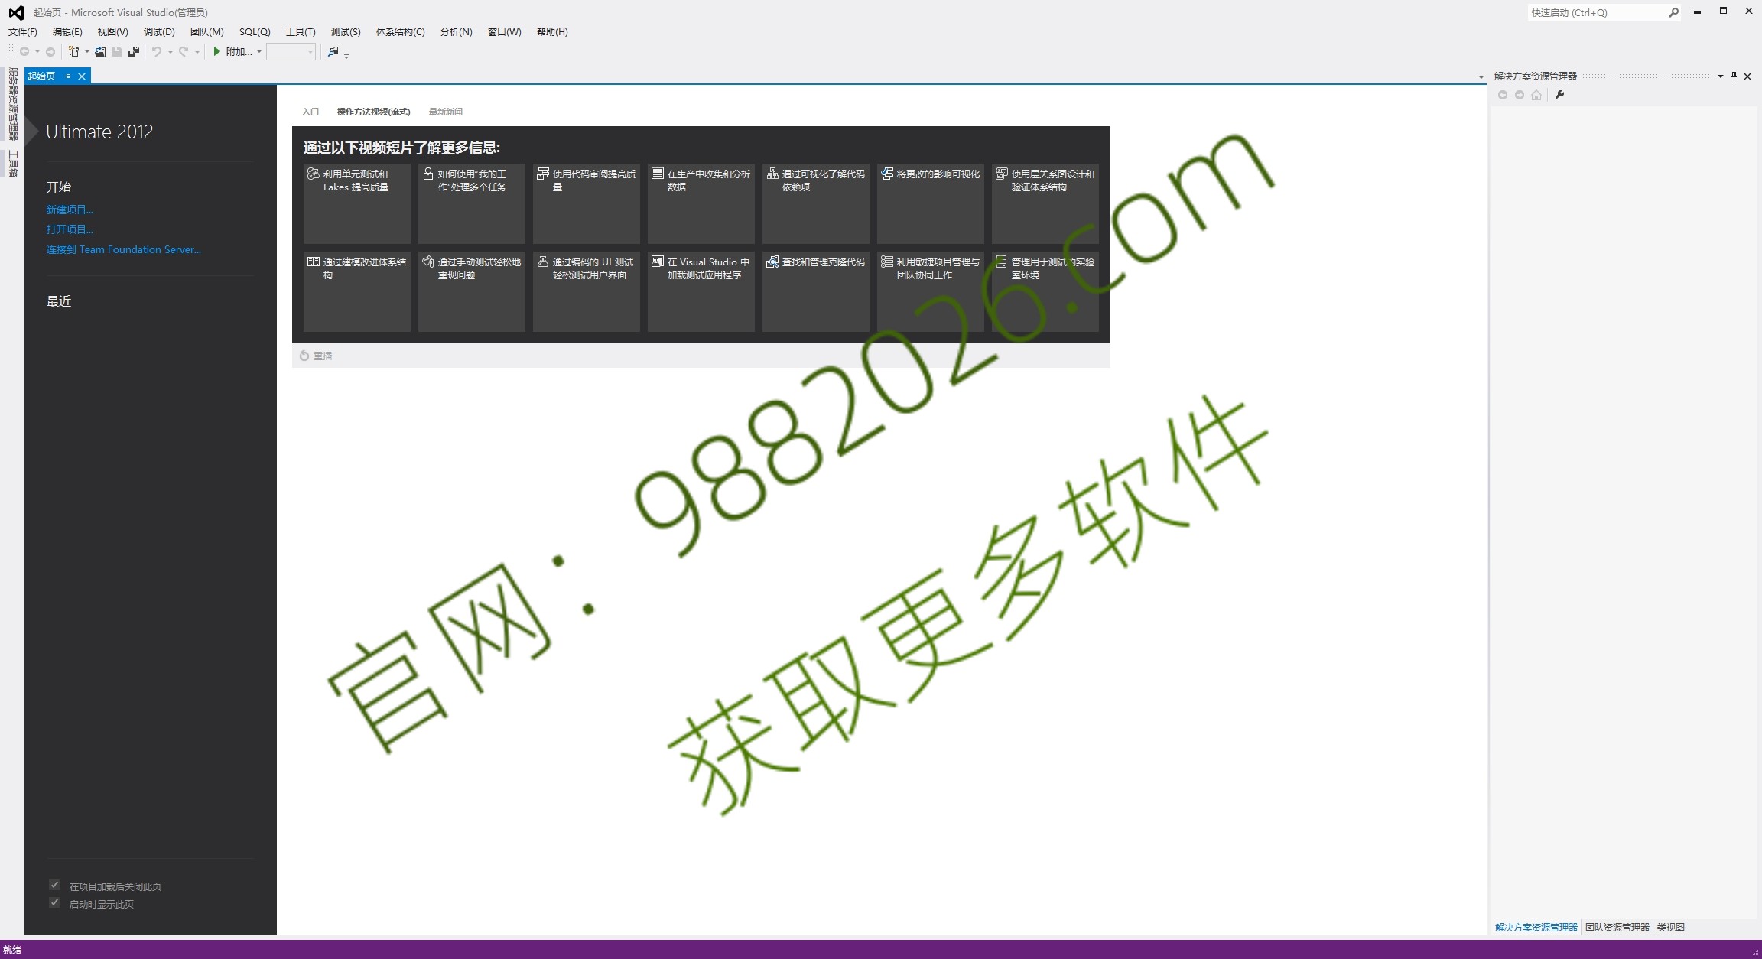
Task: Click the 重播 replay icon below the videos
Action: click(304, 356)
